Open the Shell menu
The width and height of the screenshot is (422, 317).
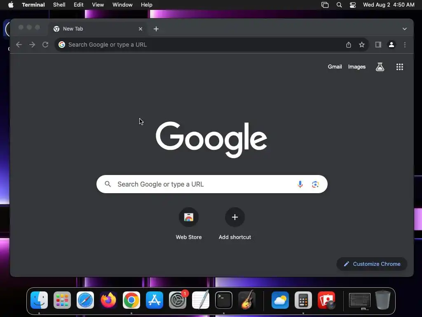coord(59,5)
